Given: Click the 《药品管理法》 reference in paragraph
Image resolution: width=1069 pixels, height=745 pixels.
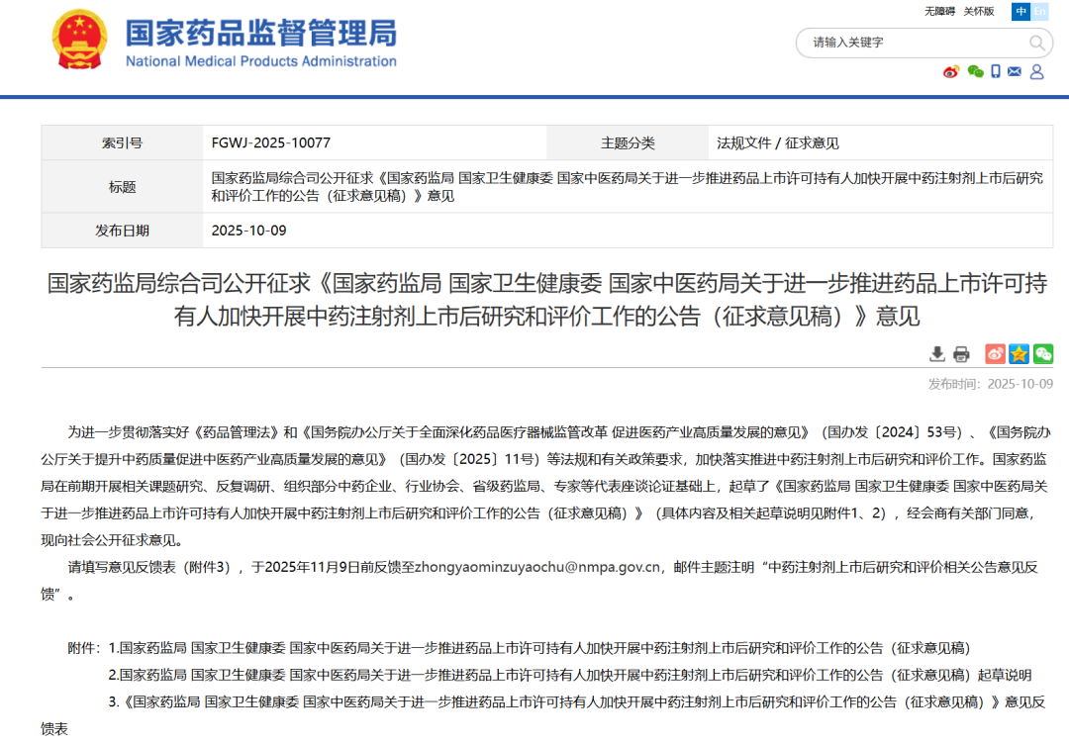Looking at the screenshot, I should click(236, 432).
